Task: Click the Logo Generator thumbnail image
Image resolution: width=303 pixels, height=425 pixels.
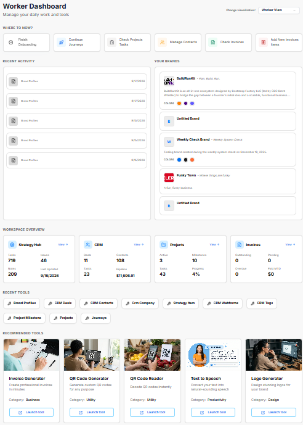Action: (273, 355)
